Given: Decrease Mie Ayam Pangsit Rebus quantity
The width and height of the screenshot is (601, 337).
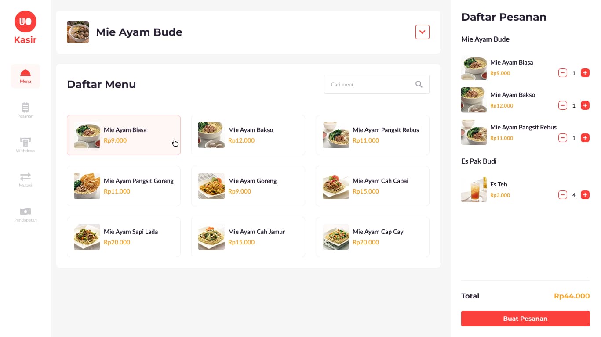Looking at the screenshot, I should [563, 138].
